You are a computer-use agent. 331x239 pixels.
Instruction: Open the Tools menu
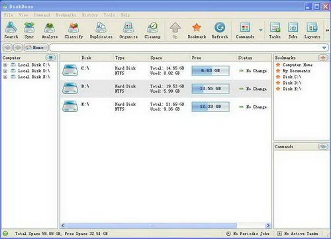(x=109, y=15)
